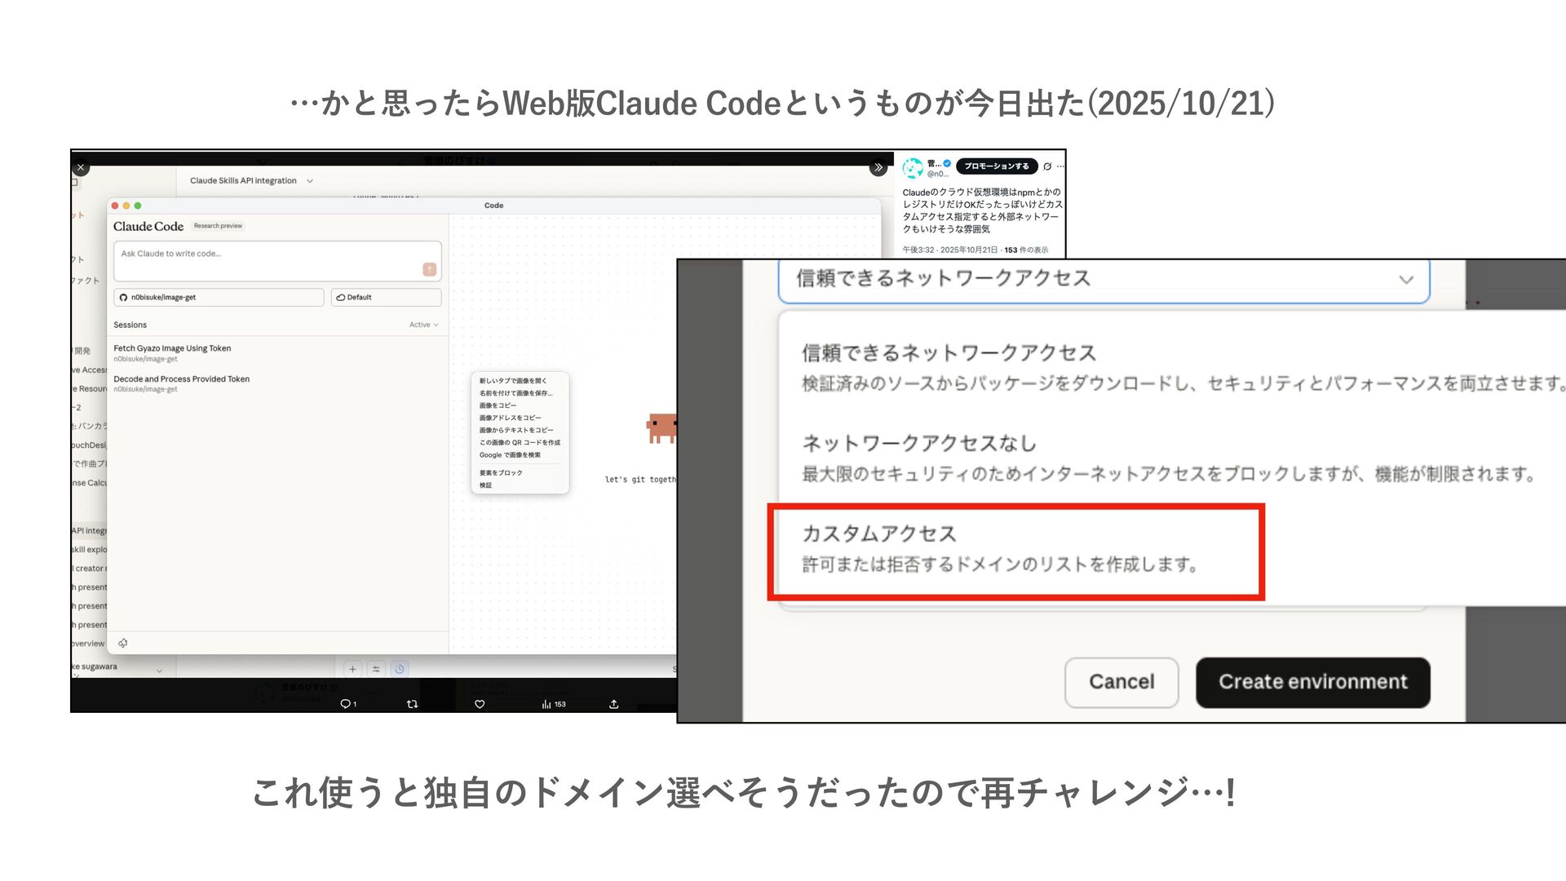Click the sliders settings icon
The image size is (1566, 881).
(376, 669)
